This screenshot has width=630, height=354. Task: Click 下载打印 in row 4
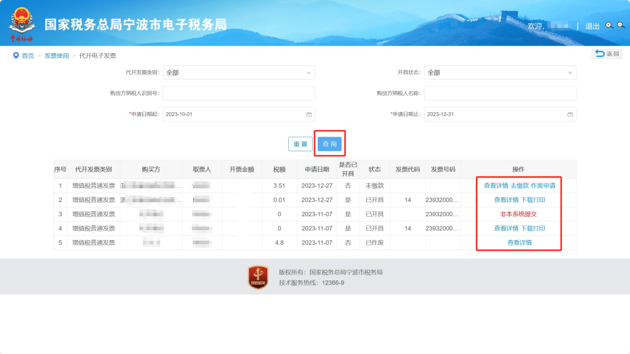point(533,228)
